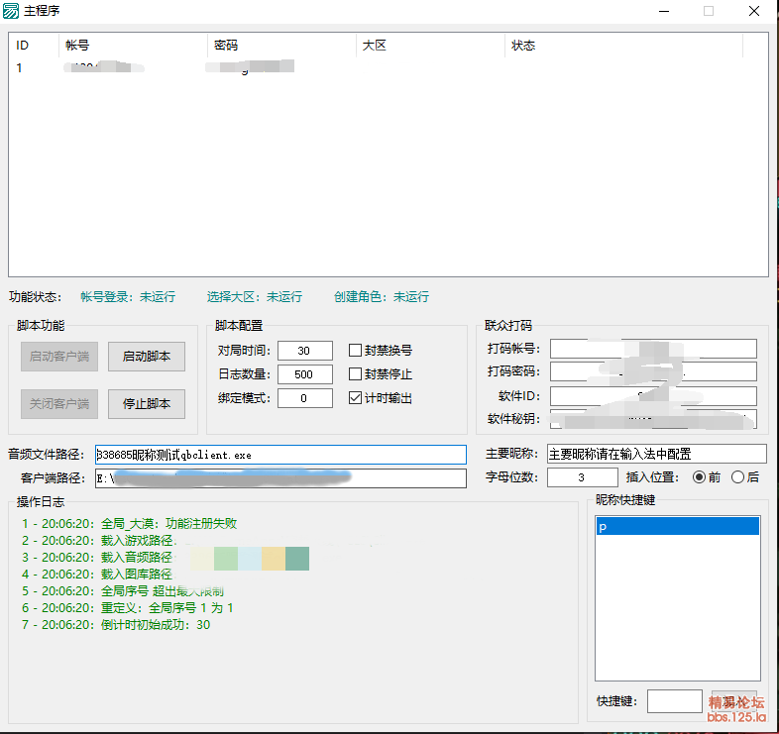Click the 密码 column header

pyautogui.click(x=281, y=46)
